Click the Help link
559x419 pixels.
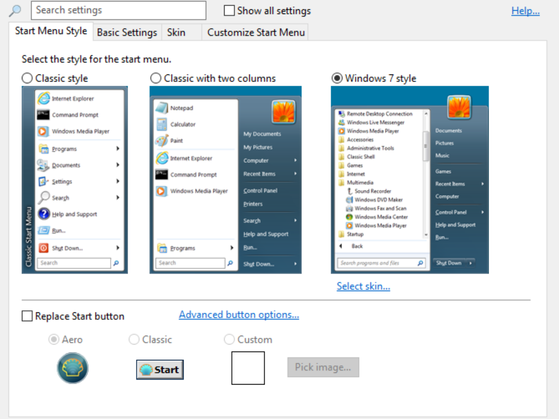point(525,11)
